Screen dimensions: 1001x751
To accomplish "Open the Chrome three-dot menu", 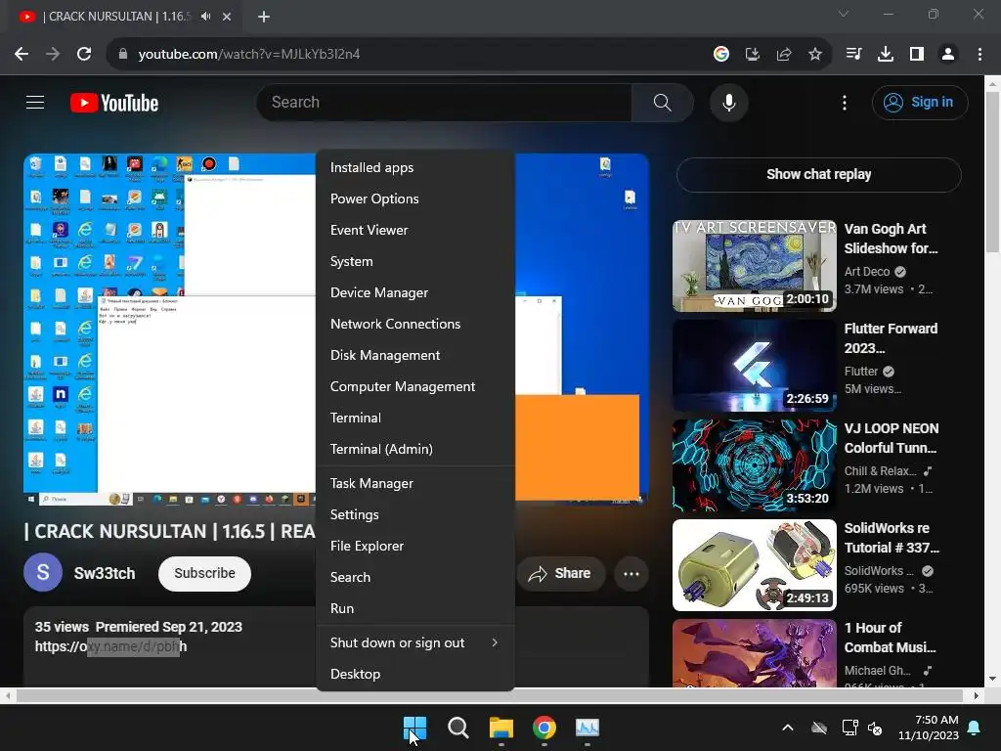I will 979,55.
